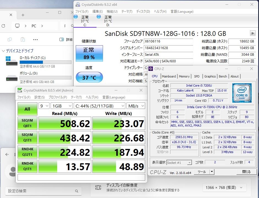The image size is (259, 198).
Task: Click the CrystalDiskMark title bar icon
Action: [20, 90]
